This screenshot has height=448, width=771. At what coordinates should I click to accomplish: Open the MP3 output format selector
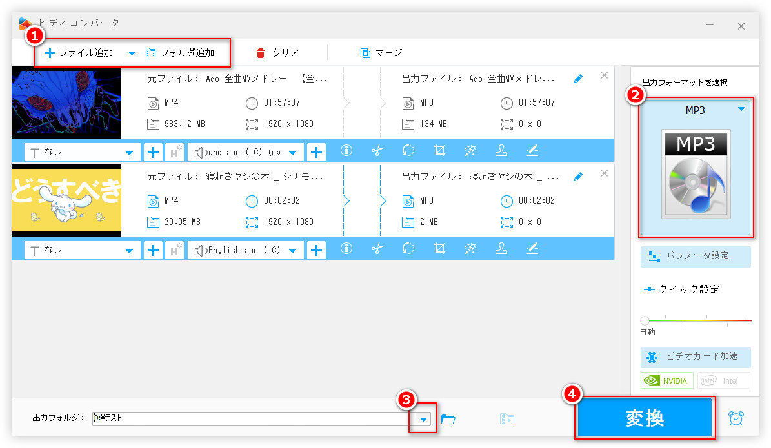click(x=696, y=110)
